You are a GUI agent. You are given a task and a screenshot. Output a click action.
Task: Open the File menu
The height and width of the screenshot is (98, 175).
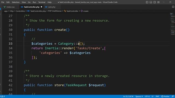3,2
